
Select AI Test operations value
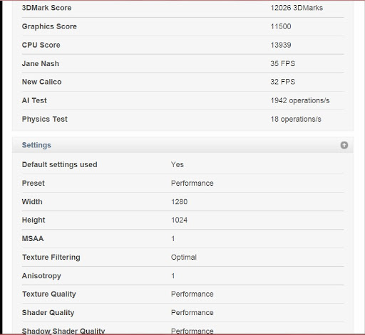300,100
